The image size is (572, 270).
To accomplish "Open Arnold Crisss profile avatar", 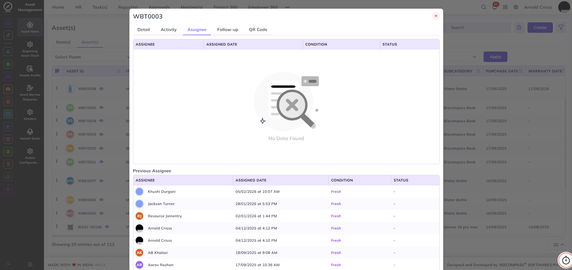I will click(x=564, y=7).
